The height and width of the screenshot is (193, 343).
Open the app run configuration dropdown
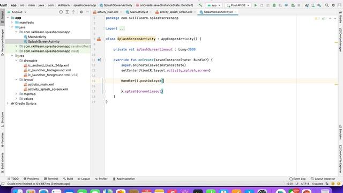pos(214,5)
